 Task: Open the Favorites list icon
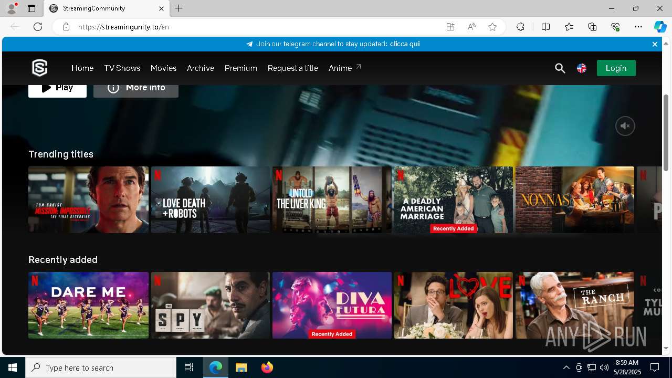(569, 27)
